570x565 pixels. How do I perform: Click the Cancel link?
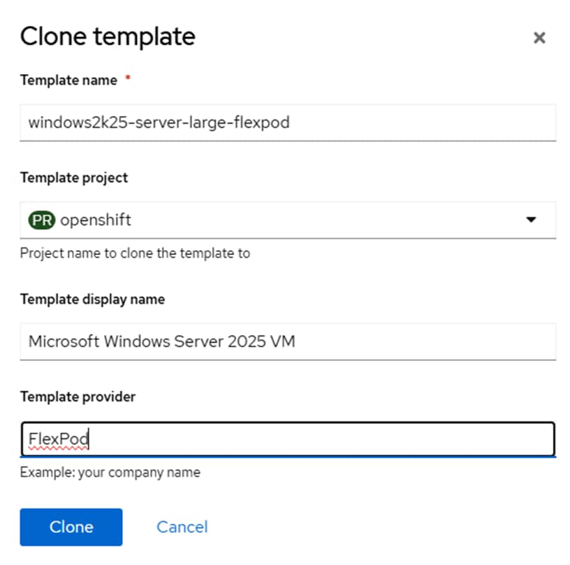point(182,527)
